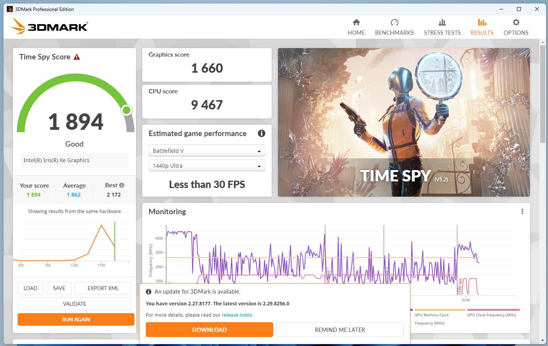Click the large 1 894 Time Spy score
The height and width of the screenshot is (346, 548).
pyautogui.click(x=76, y=122)
